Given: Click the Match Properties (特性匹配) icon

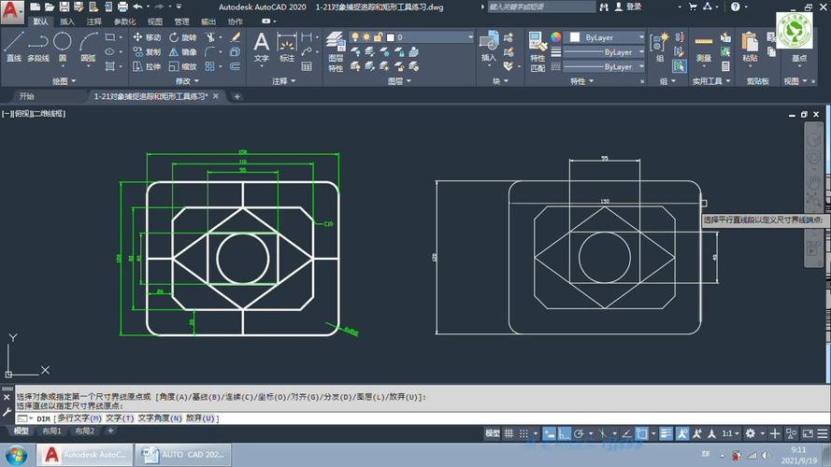Looking at the screenshot, I should tap(537, 51).
